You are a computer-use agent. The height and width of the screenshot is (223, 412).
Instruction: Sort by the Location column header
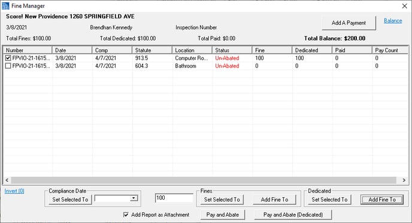192,50
